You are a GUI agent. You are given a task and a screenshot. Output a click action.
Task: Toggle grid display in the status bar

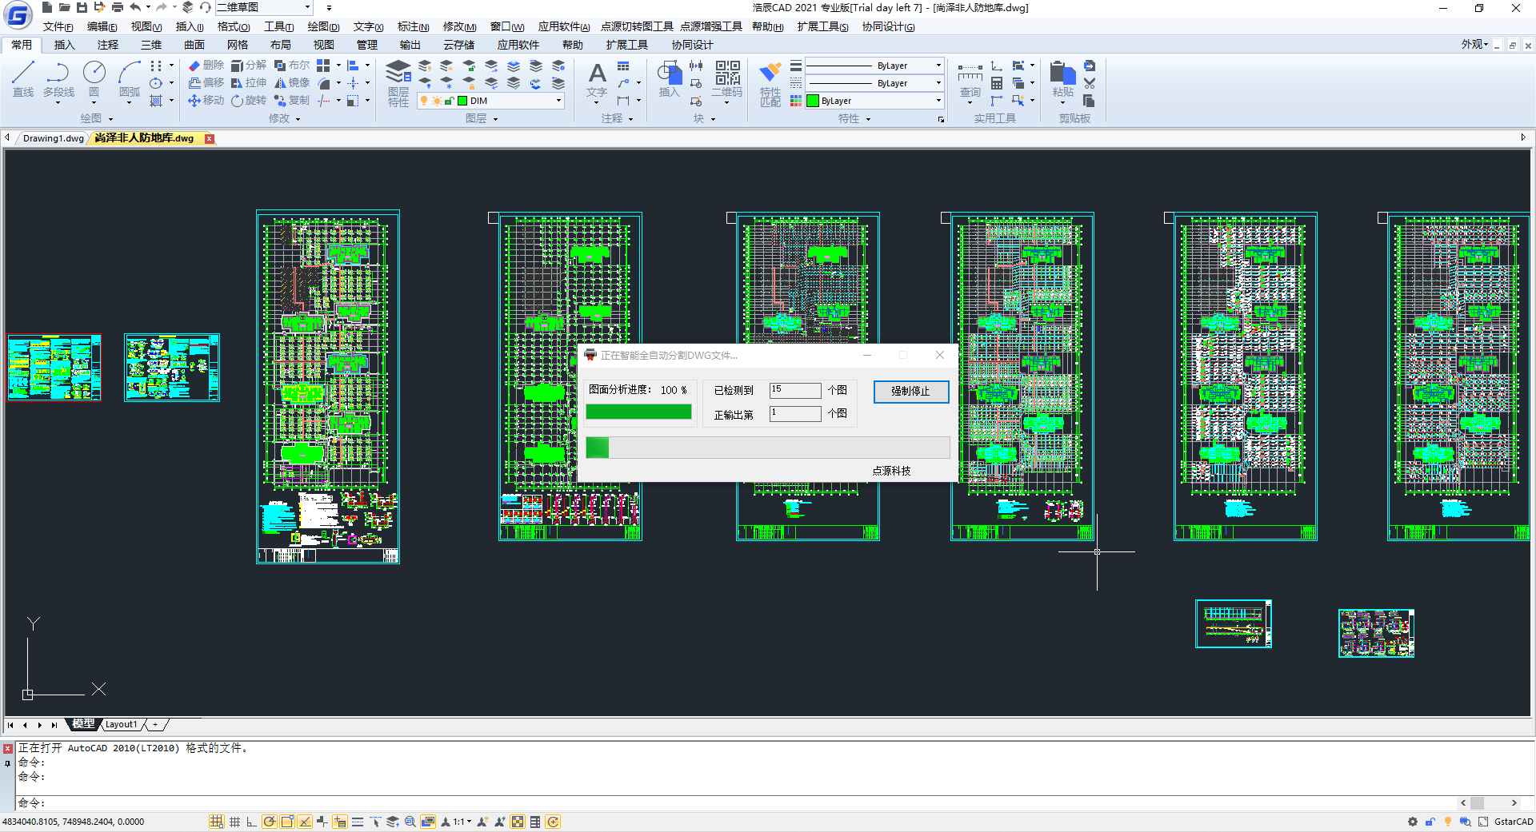point(234,822)
